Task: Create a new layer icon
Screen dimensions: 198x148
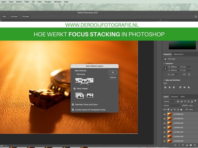Action: point(195,145)
